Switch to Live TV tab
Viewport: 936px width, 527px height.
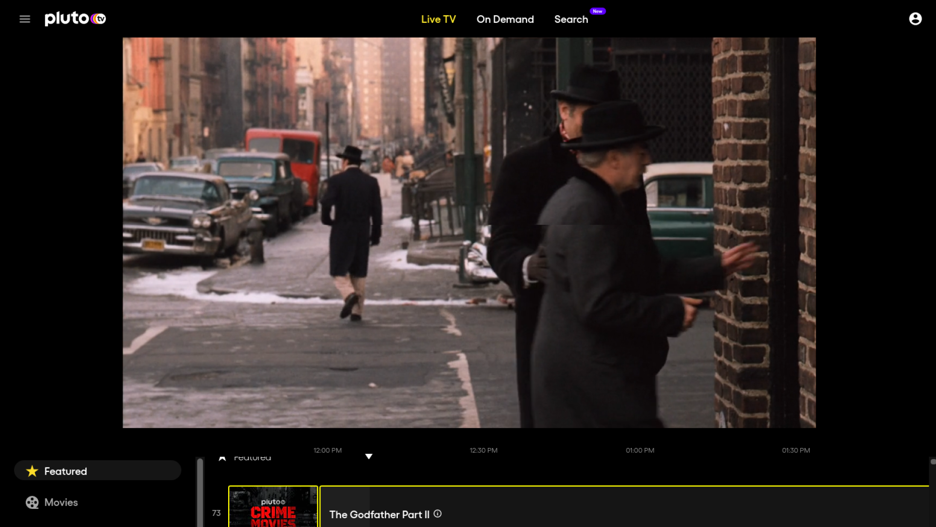438,20
